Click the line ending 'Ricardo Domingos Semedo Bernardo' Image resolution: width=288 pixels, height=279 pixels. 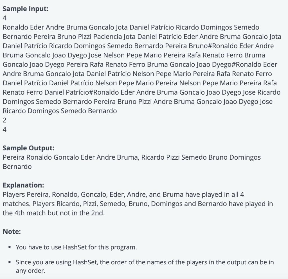pos(60,111)
